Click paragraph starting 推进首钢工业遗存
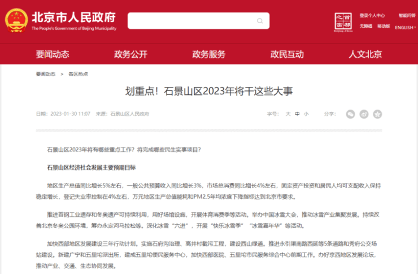The image size is (418, 274). click(208, 220)
